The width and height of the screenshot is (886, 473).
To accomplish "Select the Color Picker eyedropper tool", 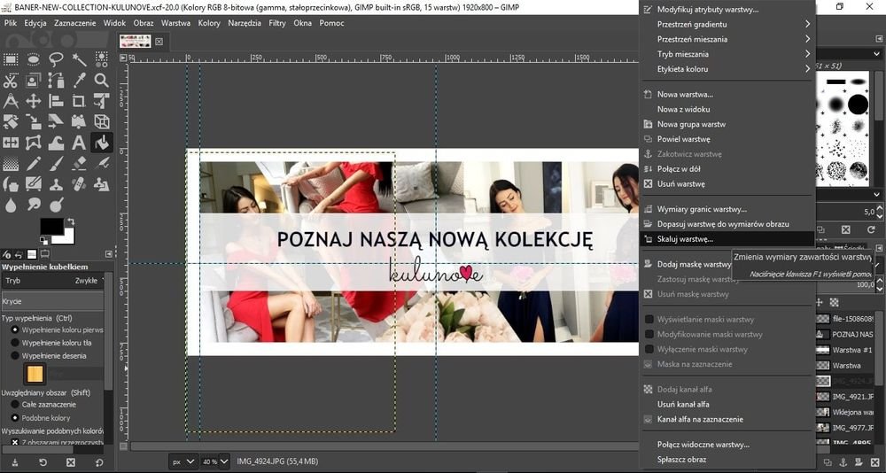I will coord(79,81).
